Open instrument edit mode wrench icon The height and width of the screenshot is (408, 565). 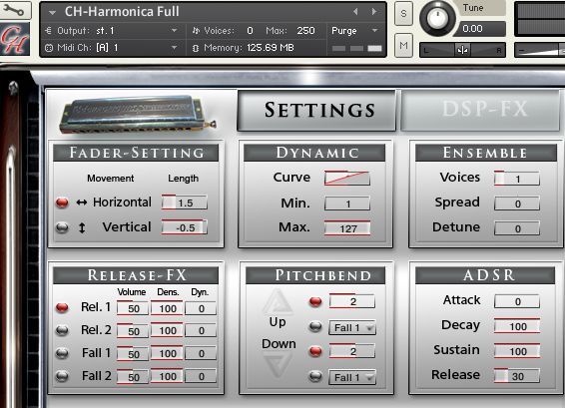tap(14, 9)
